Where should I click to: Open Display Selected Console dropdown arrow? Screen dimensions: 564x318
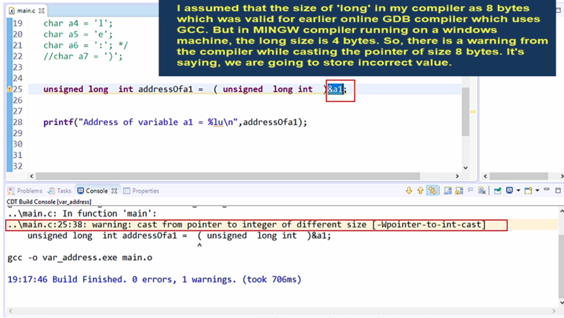(518, 190)
